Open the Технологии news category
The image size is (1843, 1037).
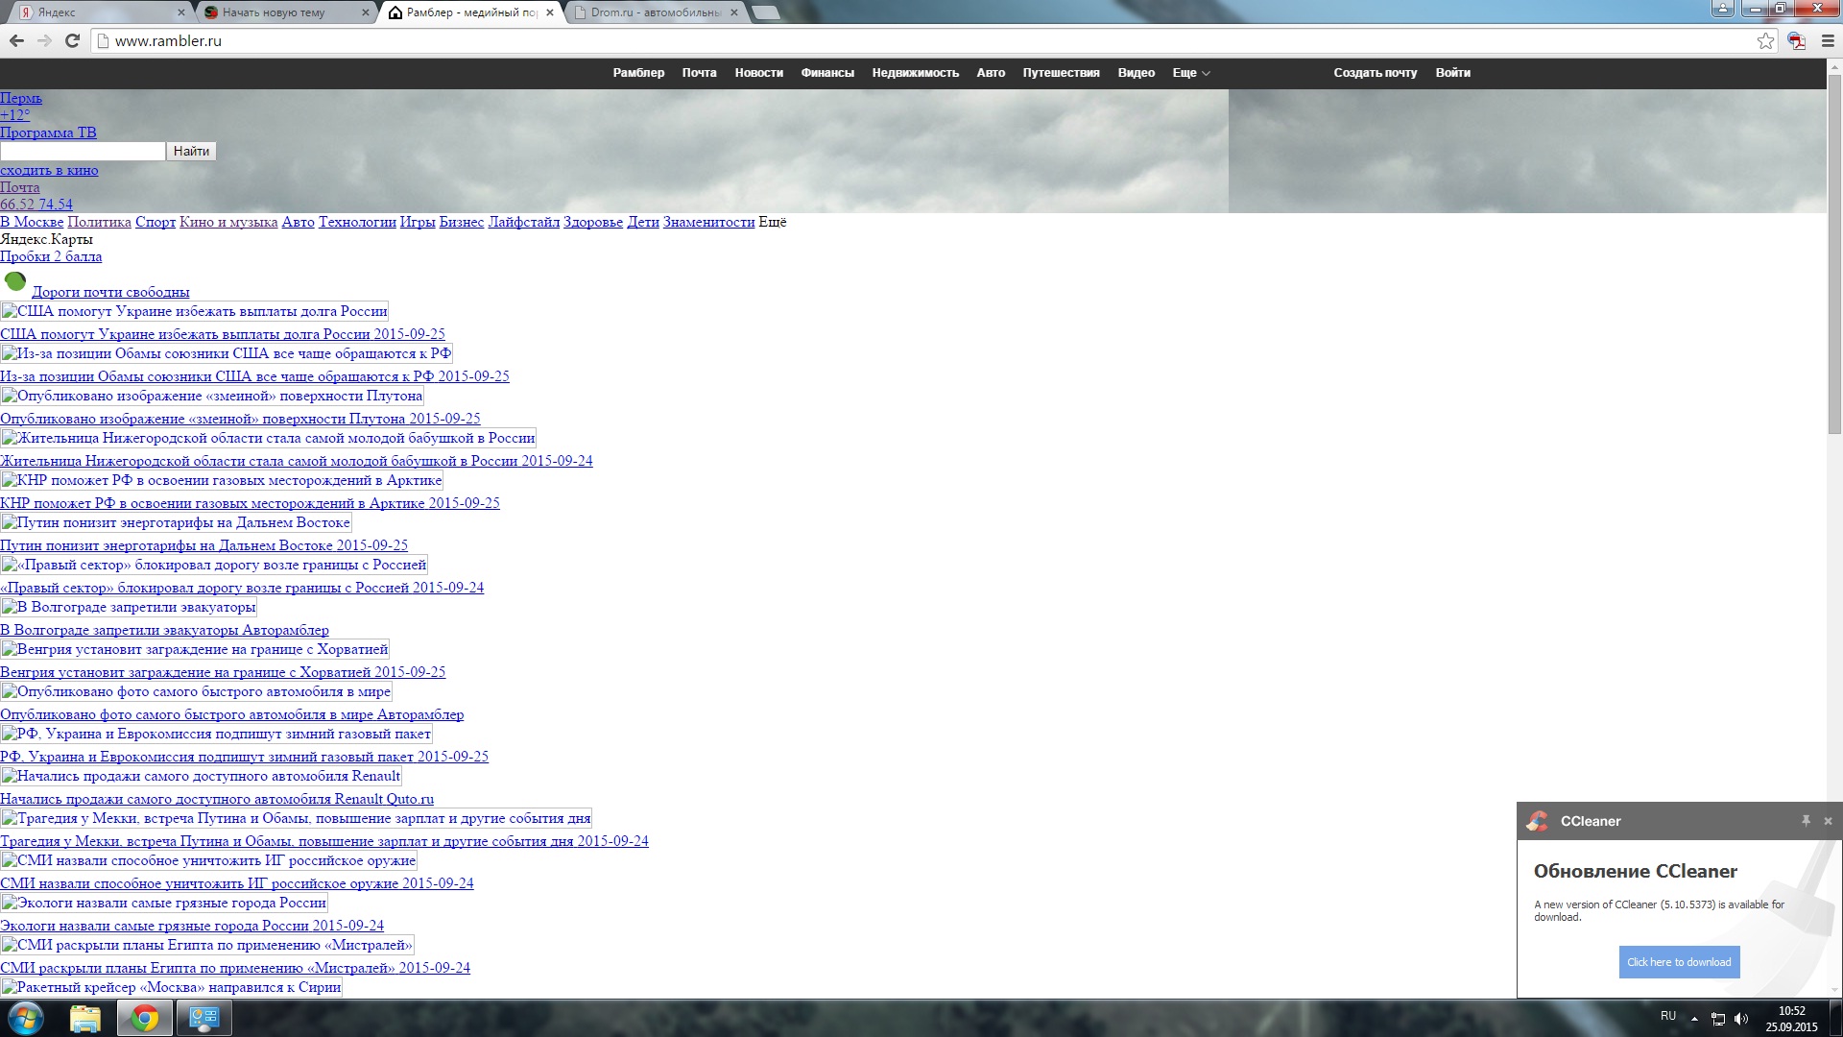(357, 222)
